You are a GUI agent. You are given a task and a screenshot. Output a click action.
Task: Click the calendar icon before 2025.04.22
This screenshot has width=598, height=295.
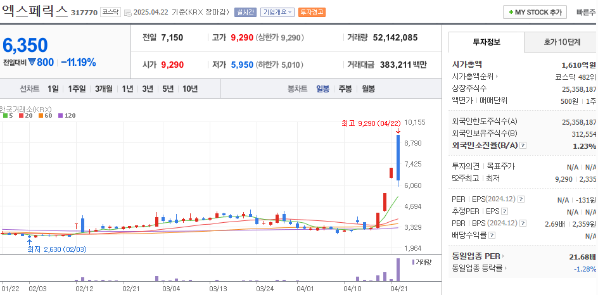pos(128,13)
